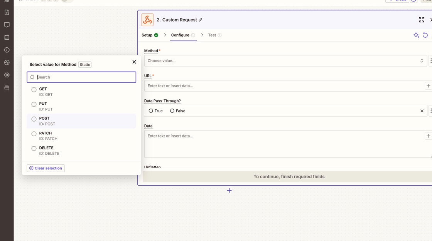Select the PUT method radio button
Image resolution: width=432 pixels, height=241 pixels.
pos(34,104)
